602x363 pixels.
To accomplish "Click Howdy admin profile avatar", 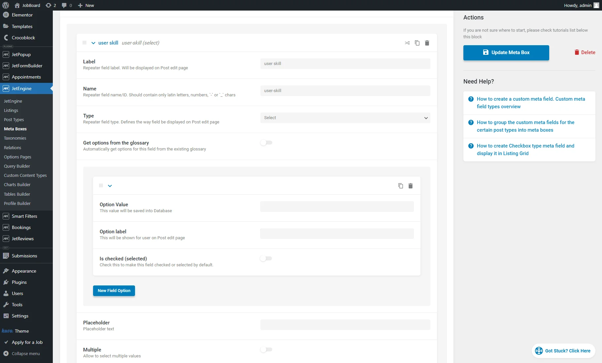I will [596, 5].
